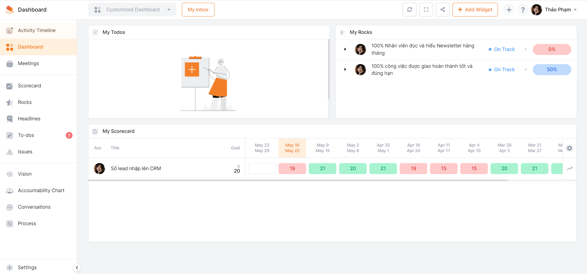
Task: Show trend chart for Số lead nhập lên CRM
Action: click(570, 169)
